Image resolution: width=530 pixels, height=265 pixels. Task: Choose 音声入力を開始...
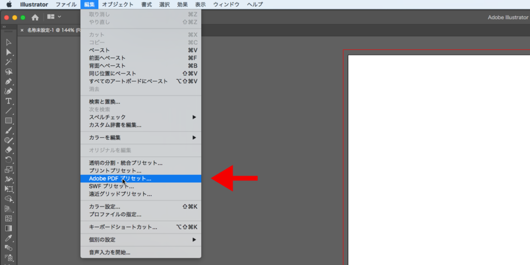click(x=141, y=252)
